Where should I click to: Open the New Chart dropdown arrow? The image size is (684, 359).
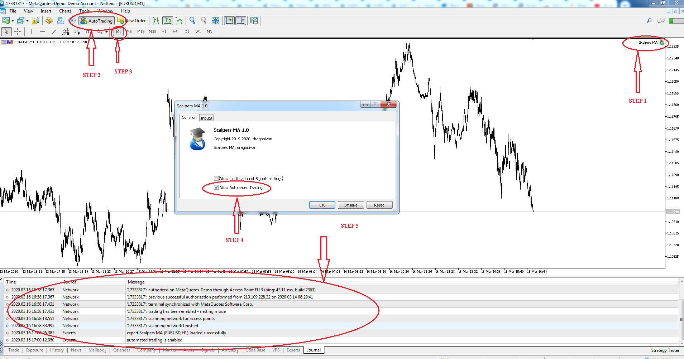[13, 21]
